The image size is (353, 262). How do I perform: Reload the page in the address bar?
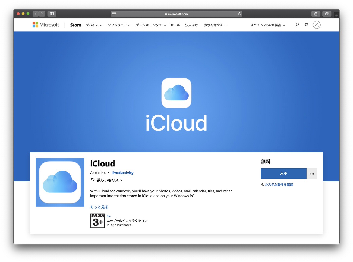tap(239, 14)
